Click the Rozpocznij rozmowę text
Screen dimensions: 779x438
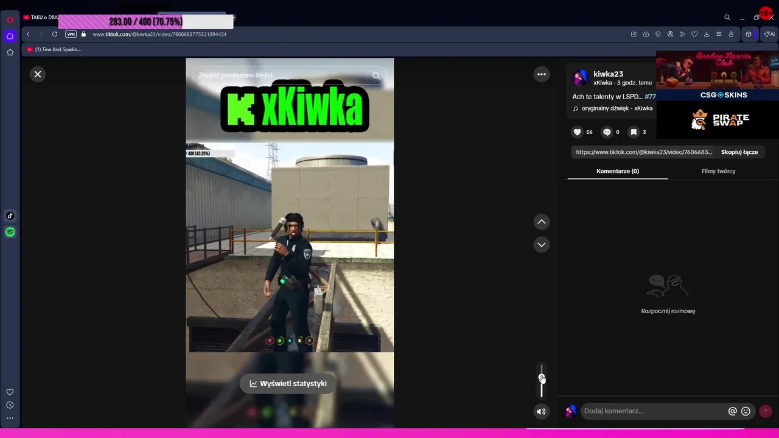coord(668,311)
